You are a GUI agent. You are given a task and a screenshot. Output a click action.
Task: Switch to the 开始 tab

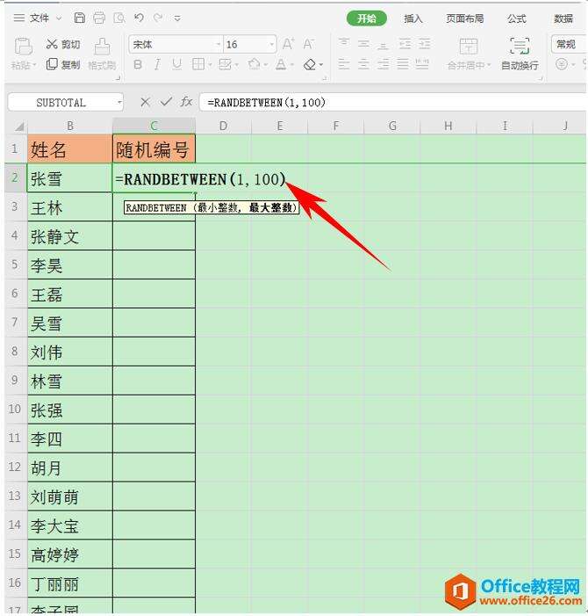point(366,18)
